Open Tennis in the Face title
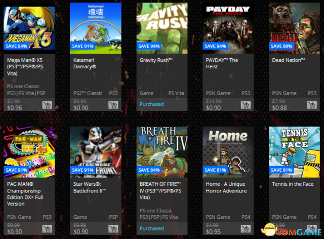Screen dimensions: 324x239 [x=293, y=184]
